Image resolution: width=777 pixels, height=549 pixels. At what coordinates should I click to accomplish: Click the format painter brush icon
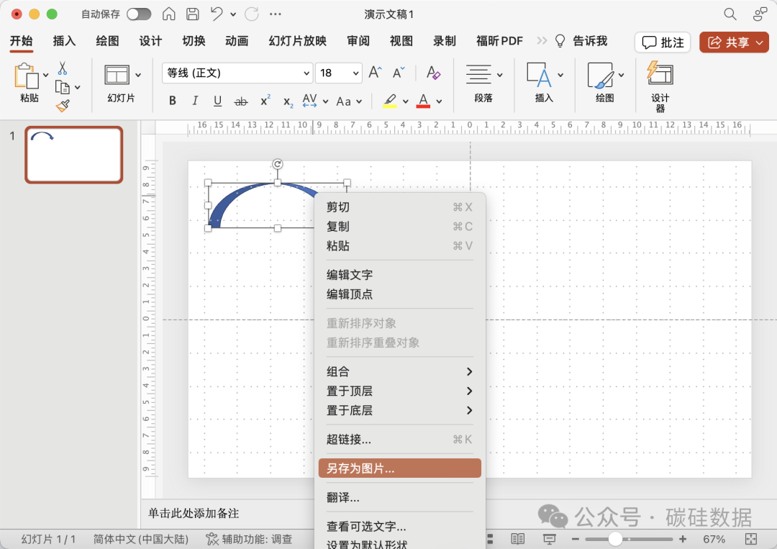(63, 106)
